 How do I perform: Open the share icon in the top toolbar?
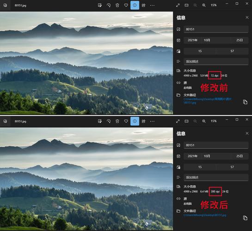click(x=143, y=5)
